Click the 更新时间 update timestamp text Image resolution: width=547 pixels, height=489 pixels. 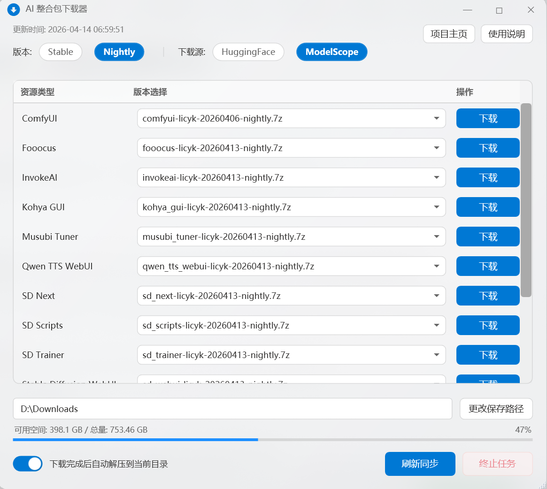coord(69,29)
